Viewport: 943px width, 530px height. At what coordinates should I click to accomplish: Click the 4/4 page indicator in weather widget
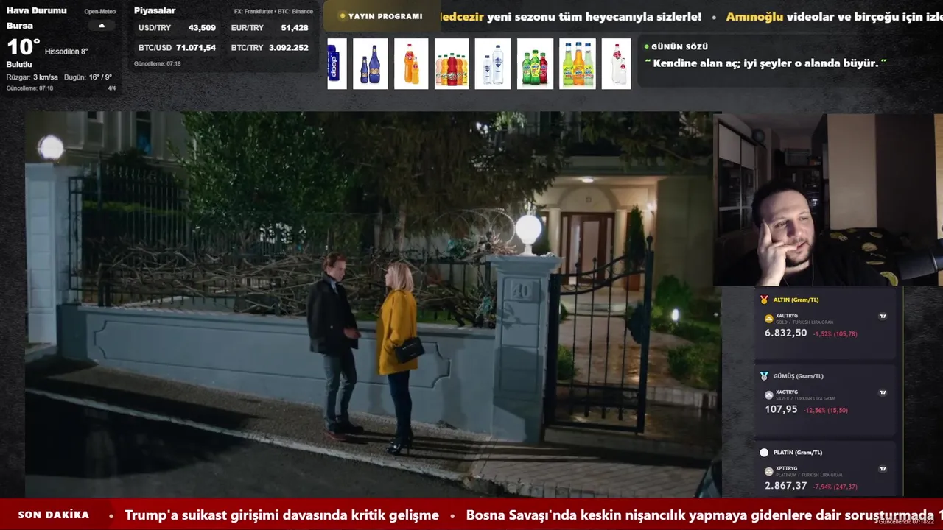point(112,88)
